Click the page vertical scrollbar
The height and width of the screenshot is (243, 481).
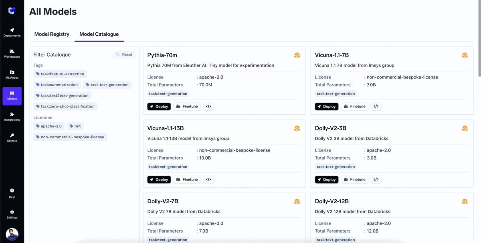pyautogui.click(x=479, y=38)
